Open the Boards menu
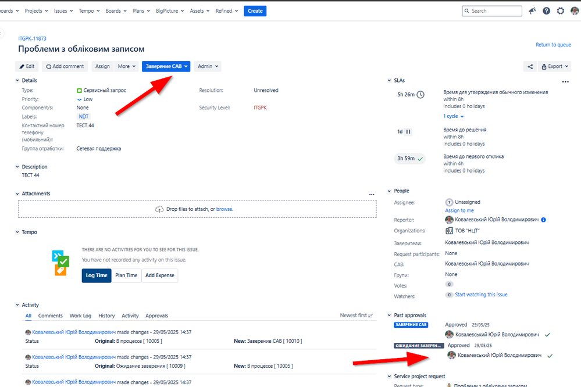581x387 pixels. 116,10
